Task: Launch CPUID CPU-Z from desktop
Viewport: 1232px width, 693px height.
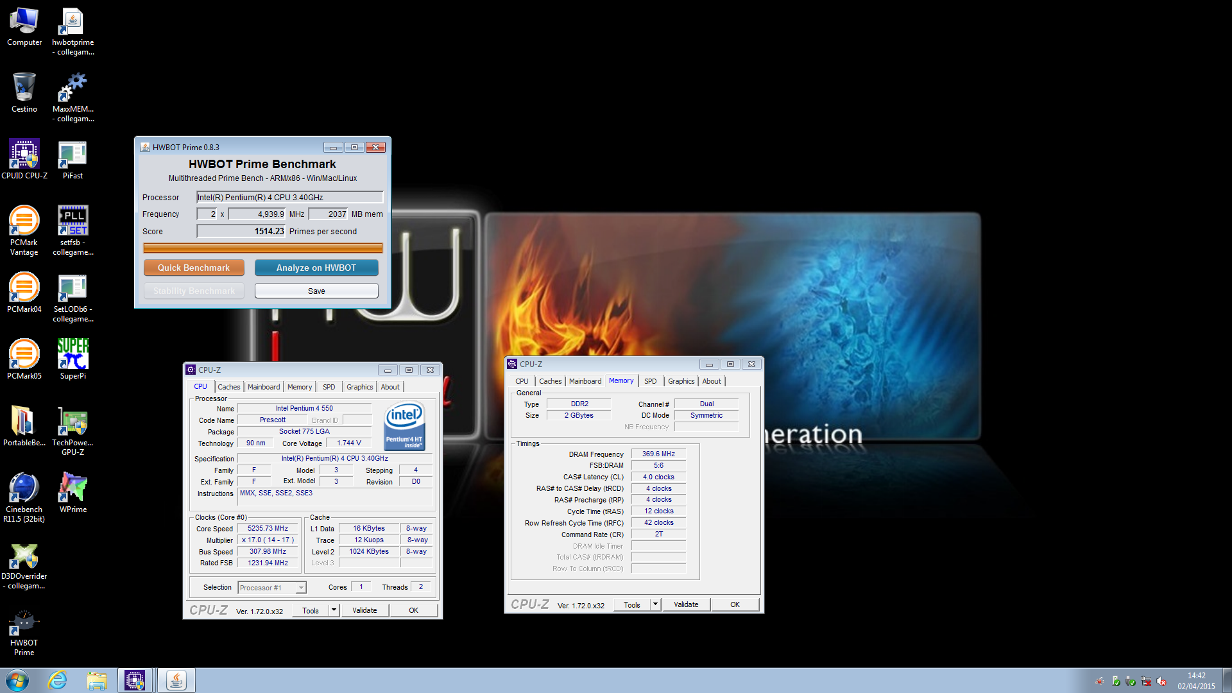Action: [x=24, y=160]
